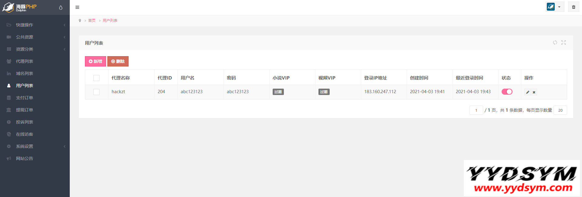The height and width of the screenshot is (197, 582).
Task: Open the user avatar dropdown
Action: (x=554, y=7)
